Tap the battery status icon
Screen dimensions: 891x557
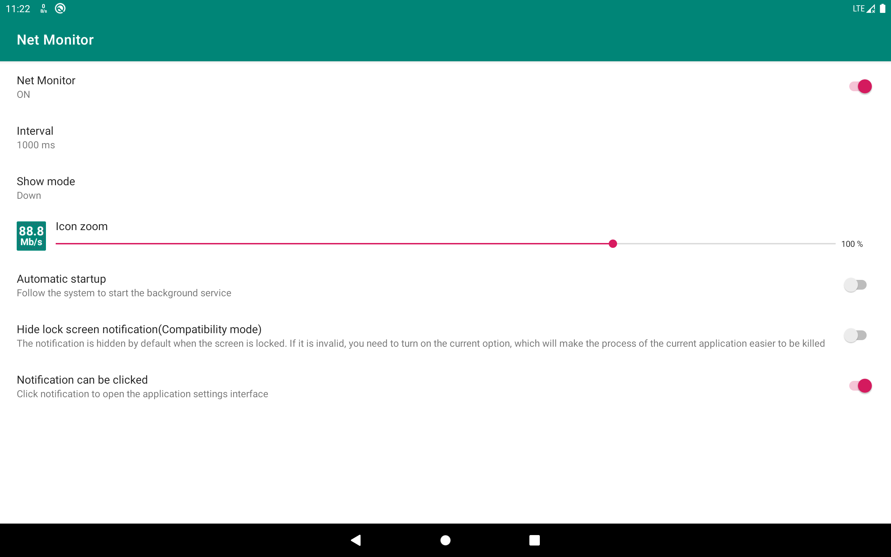click(883, 8)
